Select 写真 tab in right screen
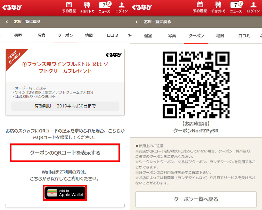This screenshot has width=262, height=210. click(172, 36)
